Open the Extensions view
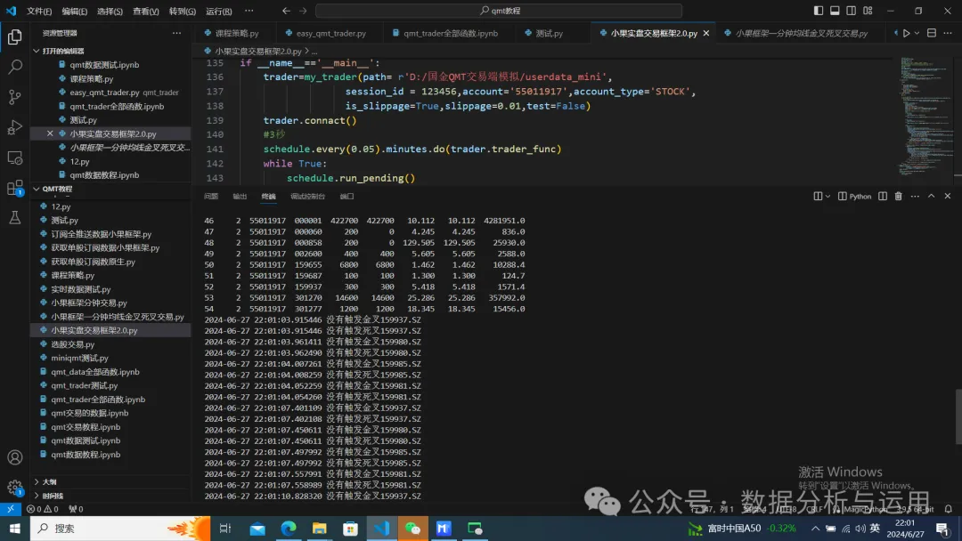Screen dimensions: 962x541 15,188
